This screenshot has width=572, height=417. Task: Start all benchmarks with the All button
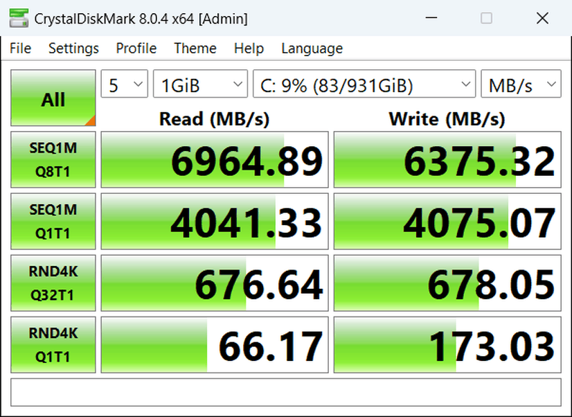point(53,98)
